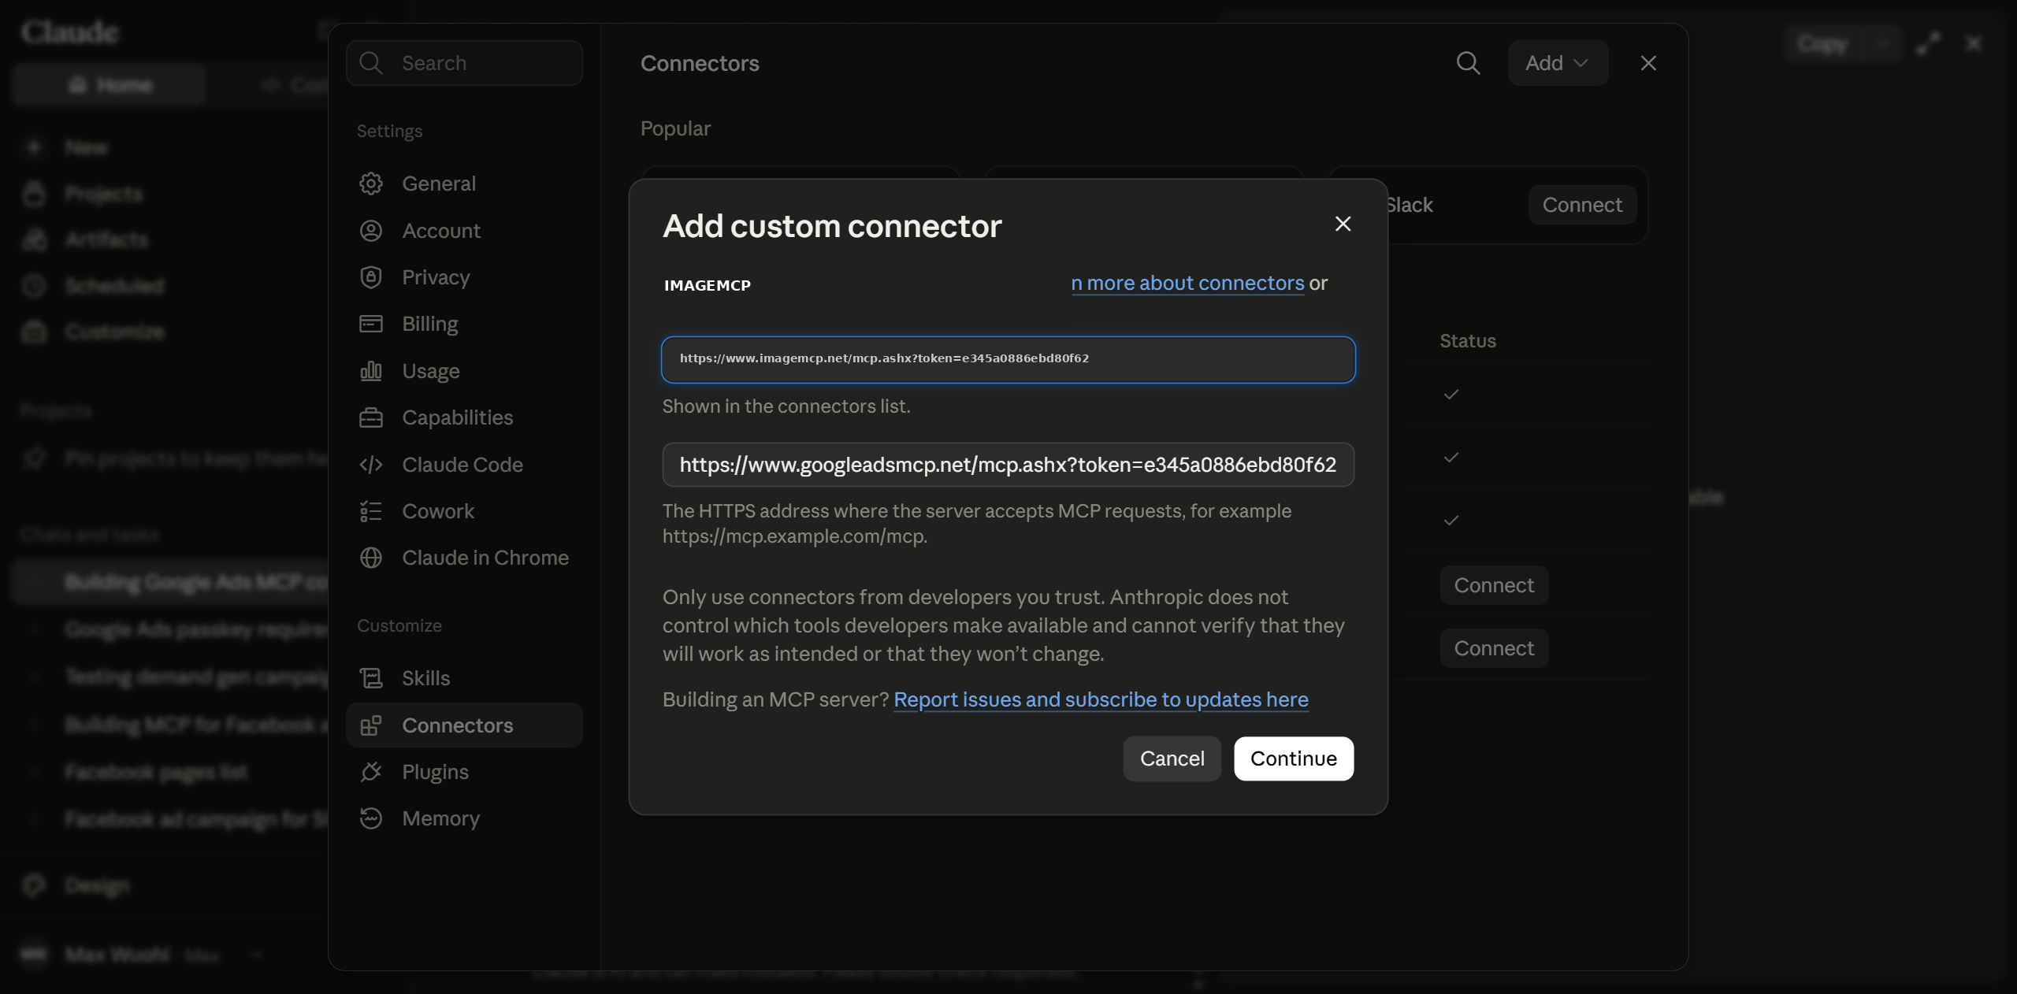Image resolution: width=2017 pixels, height=994 pixels.
Task: Click the settings Search box
Action: click(464, 63)
